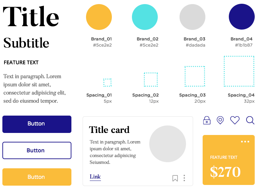The width and height of the screenshot is (255, 187).
Task: Open vertical dots menu in Title card
Action: tap(184, 178)
